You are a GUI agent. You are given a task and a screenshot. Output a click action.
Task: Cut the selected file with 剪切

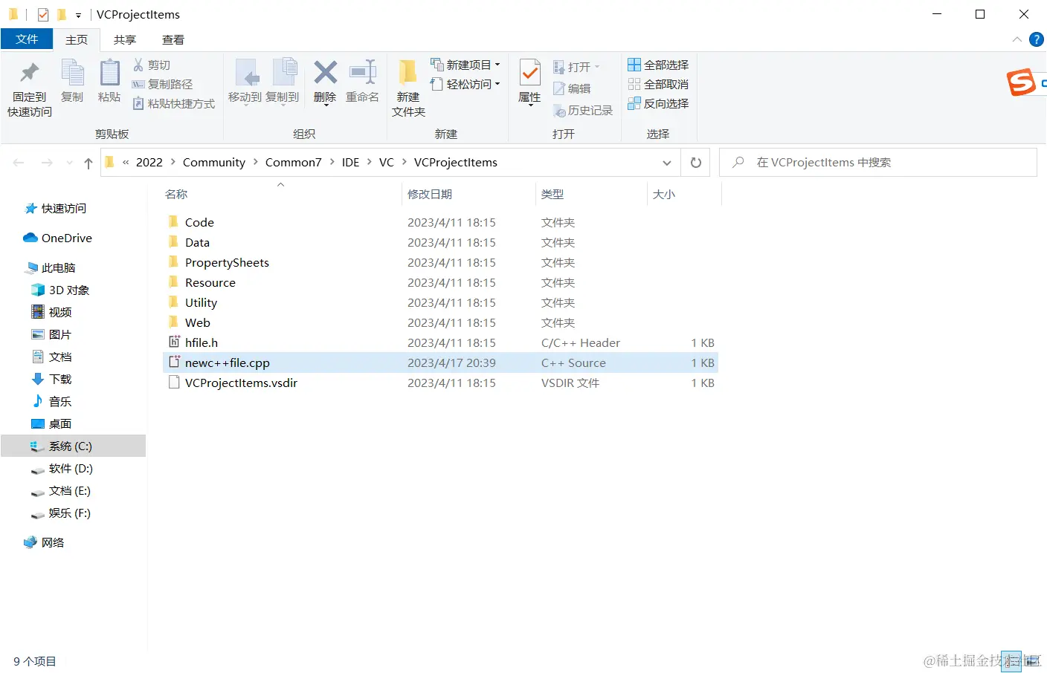152,65
